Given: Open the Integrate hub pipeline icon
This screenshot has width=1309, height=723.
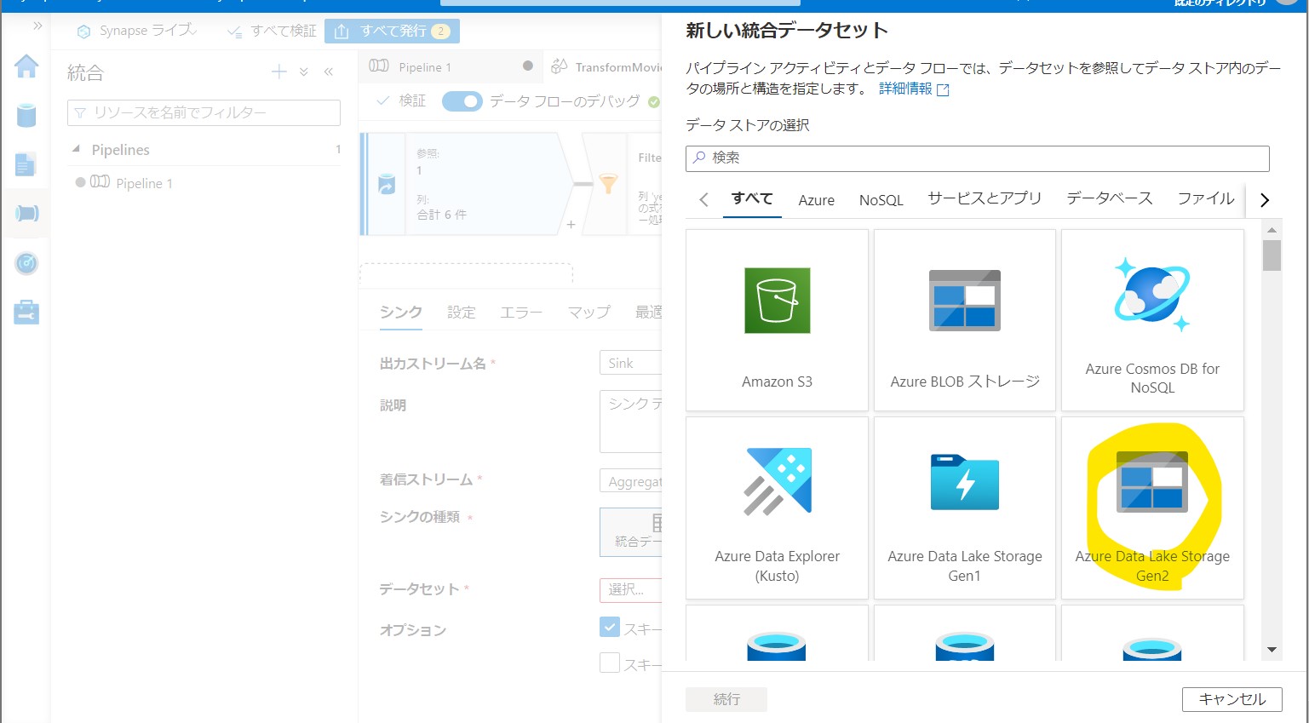Looking at the screenshot, I should click(26, 213).
